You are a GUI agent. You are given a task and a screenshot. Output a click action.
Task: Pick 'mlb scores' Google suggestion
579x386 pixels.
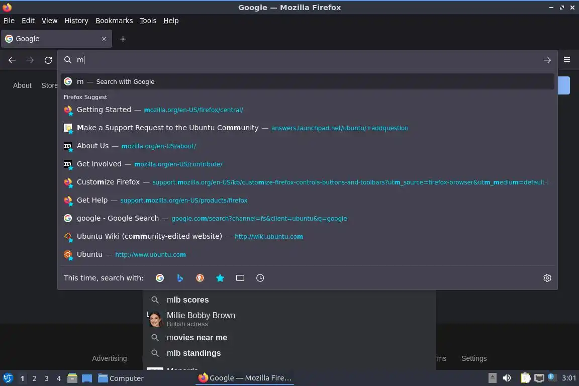pyautogui.click(x=289, y=300)
